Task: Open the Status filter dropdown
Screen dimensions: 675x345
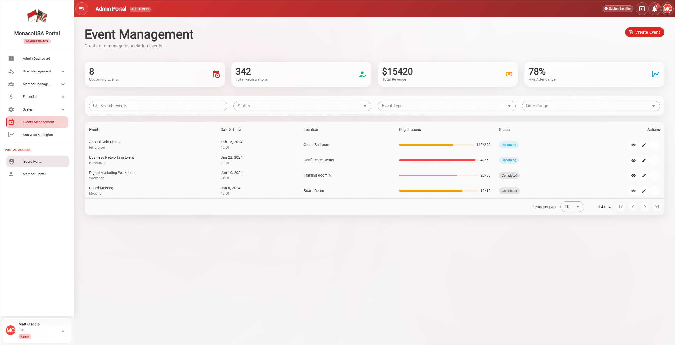Action: click(302, 106)
